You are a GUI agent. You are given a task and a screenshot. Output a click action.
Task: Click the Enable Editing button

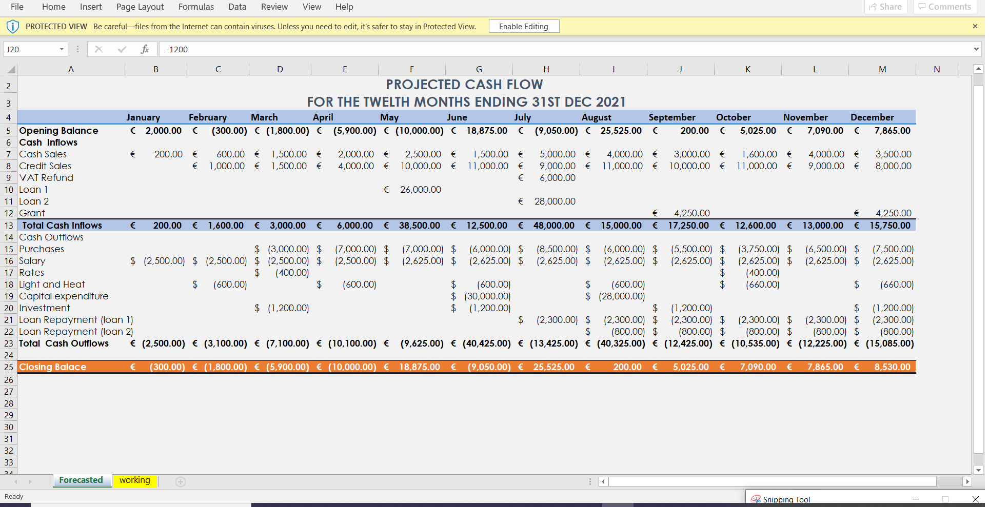coord(523,26)
